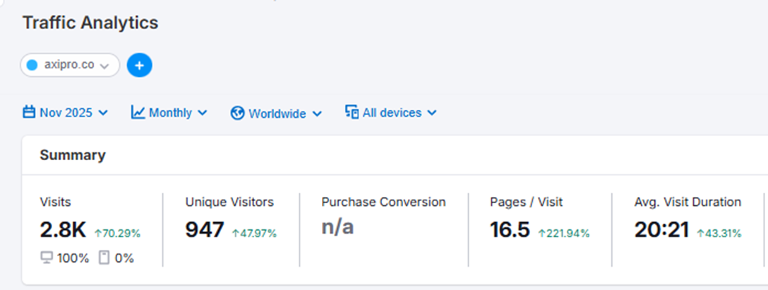The image size is (768, 290).
Task: Expand the axipro.co domain chevron
Action: 104,66
